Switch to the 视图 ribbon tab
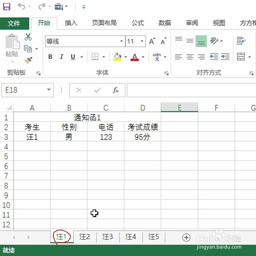The height and width of the screenshot is (256, 256). (x=219, y=23)
